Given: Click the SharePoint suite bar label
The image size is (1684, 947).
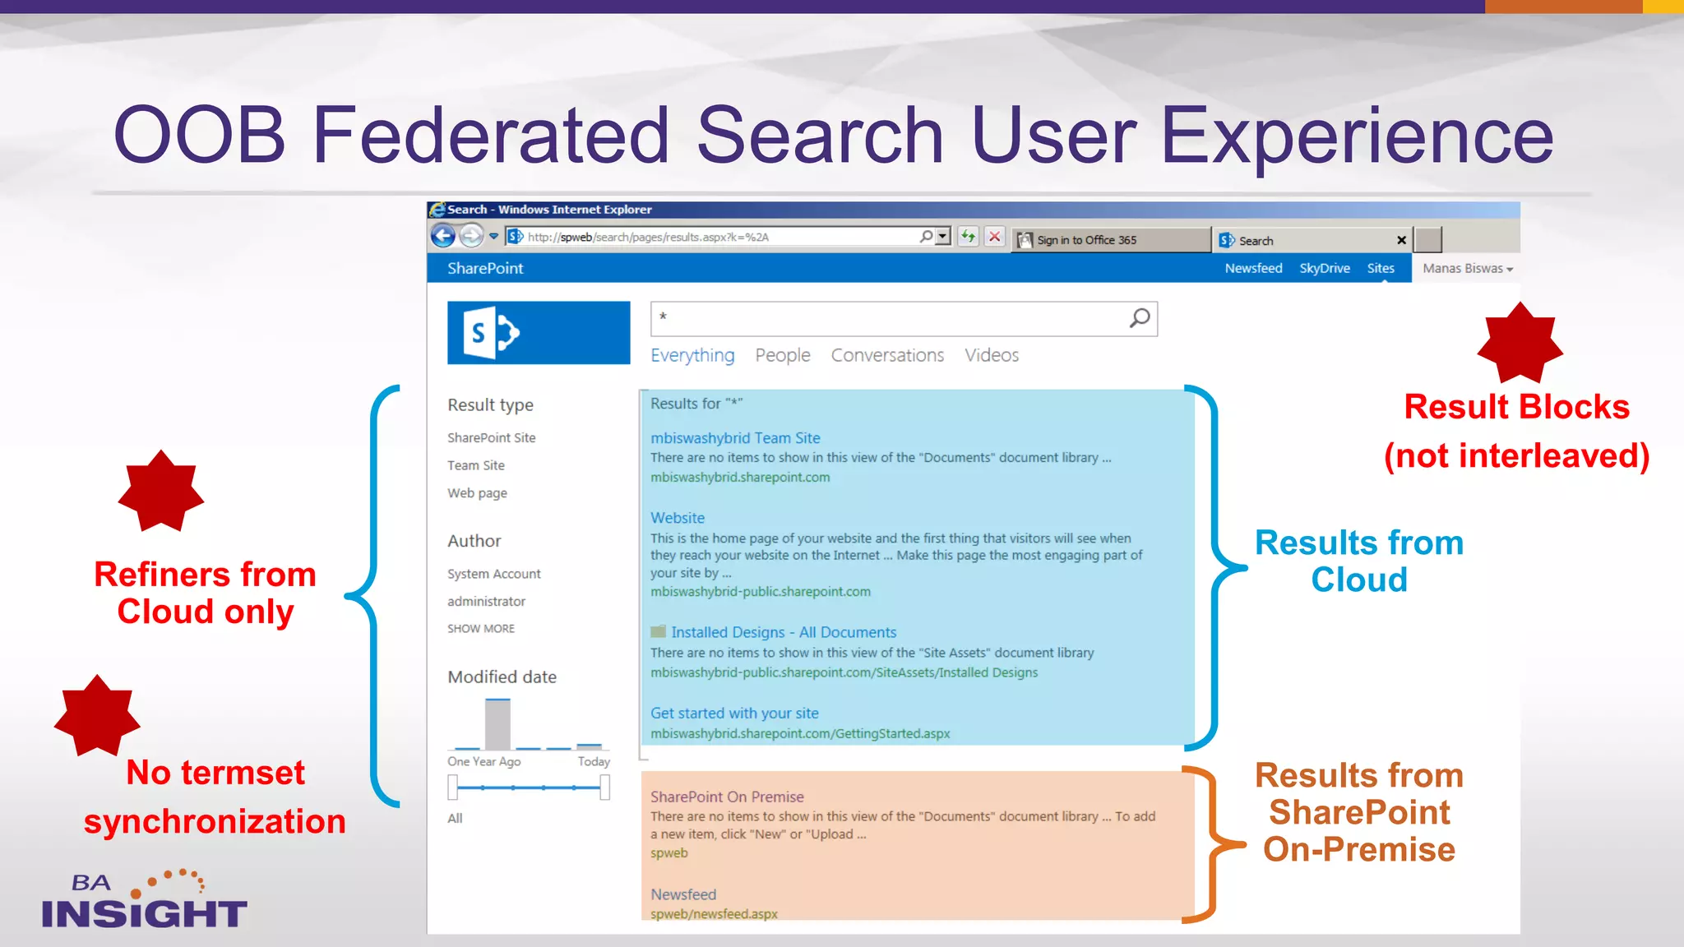Looking at the screenshot, I should pos(485,268).
